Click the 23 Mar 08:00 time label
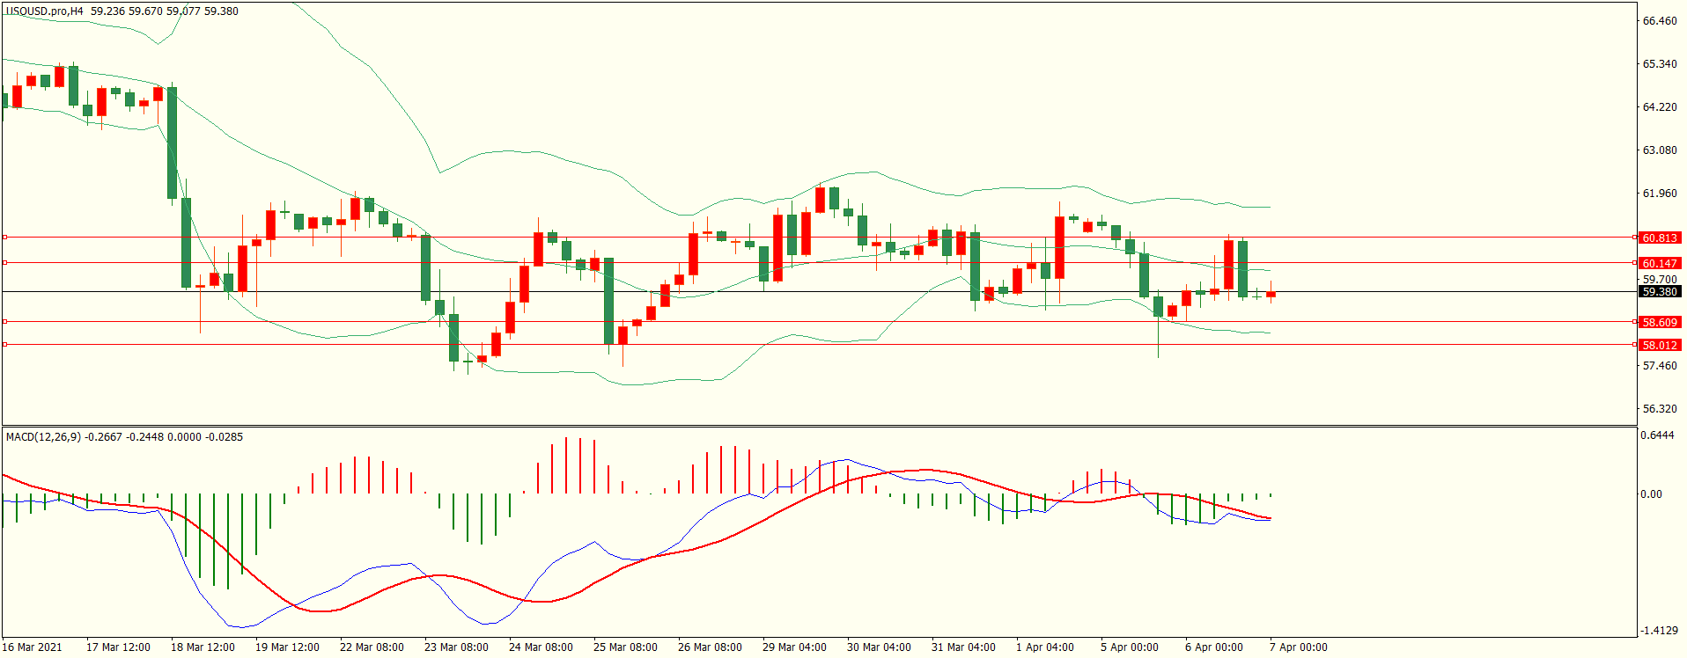This screenshot has width=1687, height=658. (456, 647)
